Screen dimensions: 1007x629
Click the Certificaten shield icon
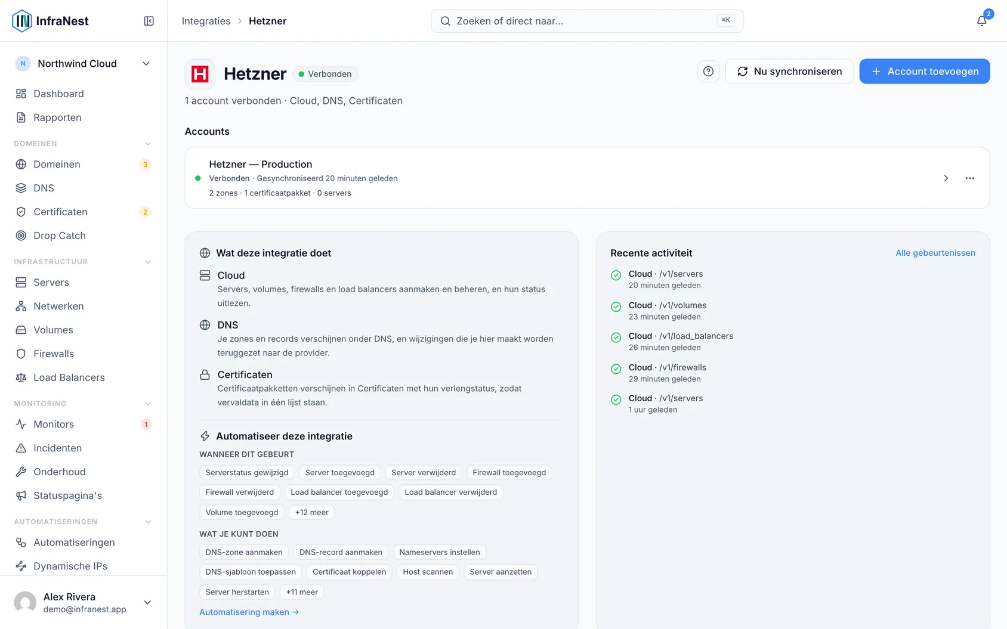pos(21,212)
